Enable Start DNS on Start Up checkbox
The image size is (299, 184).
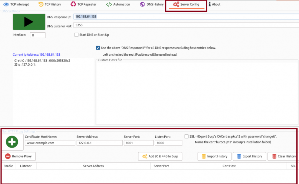point(77,35)
